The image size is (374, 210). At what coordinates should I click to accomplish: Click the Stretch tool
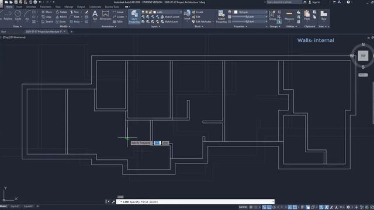[x=47, y=22]
